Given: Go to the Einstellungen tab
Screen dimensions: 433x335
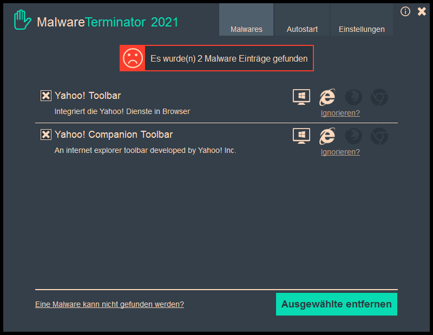Looking at the screenshot, I should tap(362, 29).
